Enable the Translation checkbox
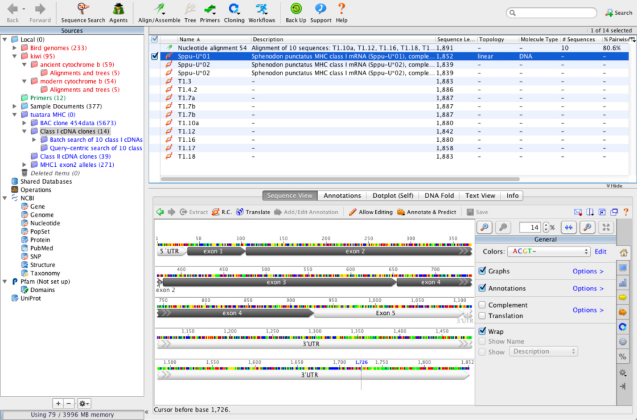This screenshot has height=420, width=637. click(482, 315)
